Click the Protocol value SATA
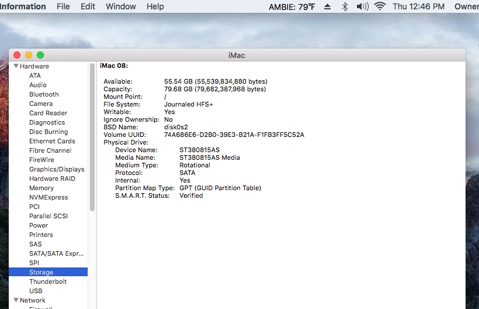This screenshot has height=309, width=479. tap(188, 173)
